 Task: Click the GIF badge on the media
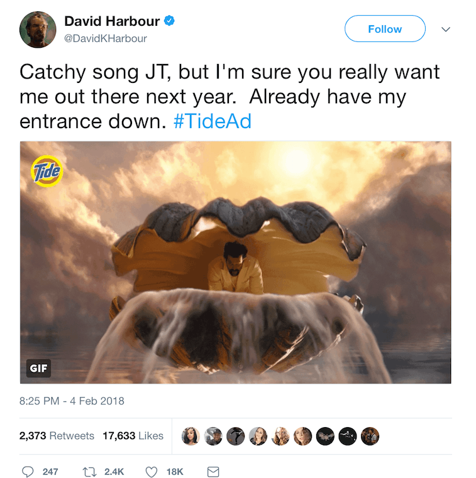(38, 368)
